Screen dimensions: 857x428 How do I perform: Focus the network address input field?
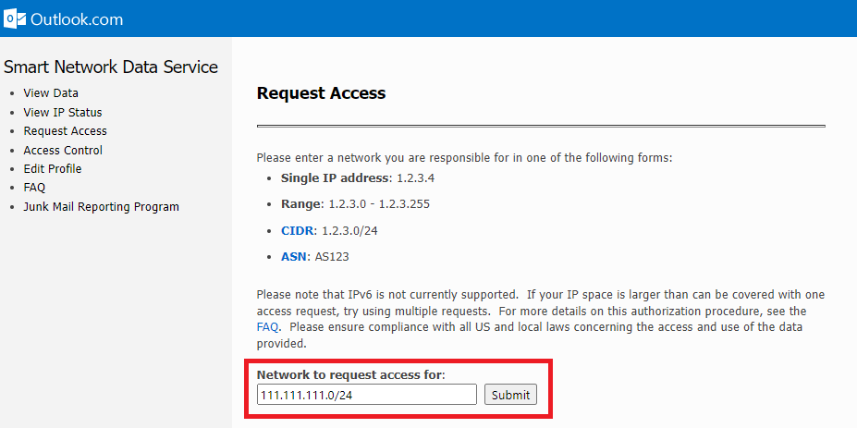tap(367, 395)
